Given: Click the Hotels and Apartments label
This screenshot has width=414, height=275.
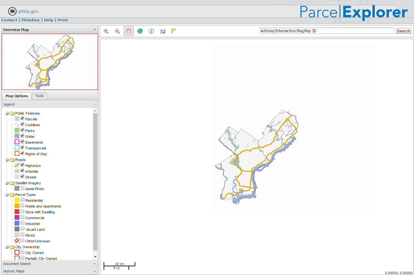Looking at the screenshot, I should 43,206.
